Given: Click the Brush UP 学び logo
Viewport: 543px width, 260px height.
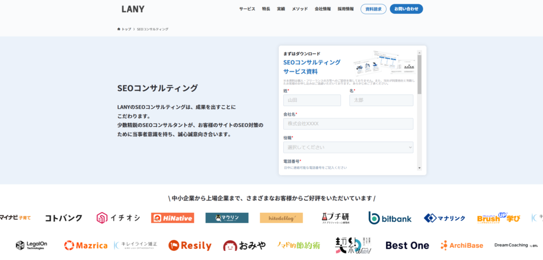Looking at the screenshot, I should [498, 218].
